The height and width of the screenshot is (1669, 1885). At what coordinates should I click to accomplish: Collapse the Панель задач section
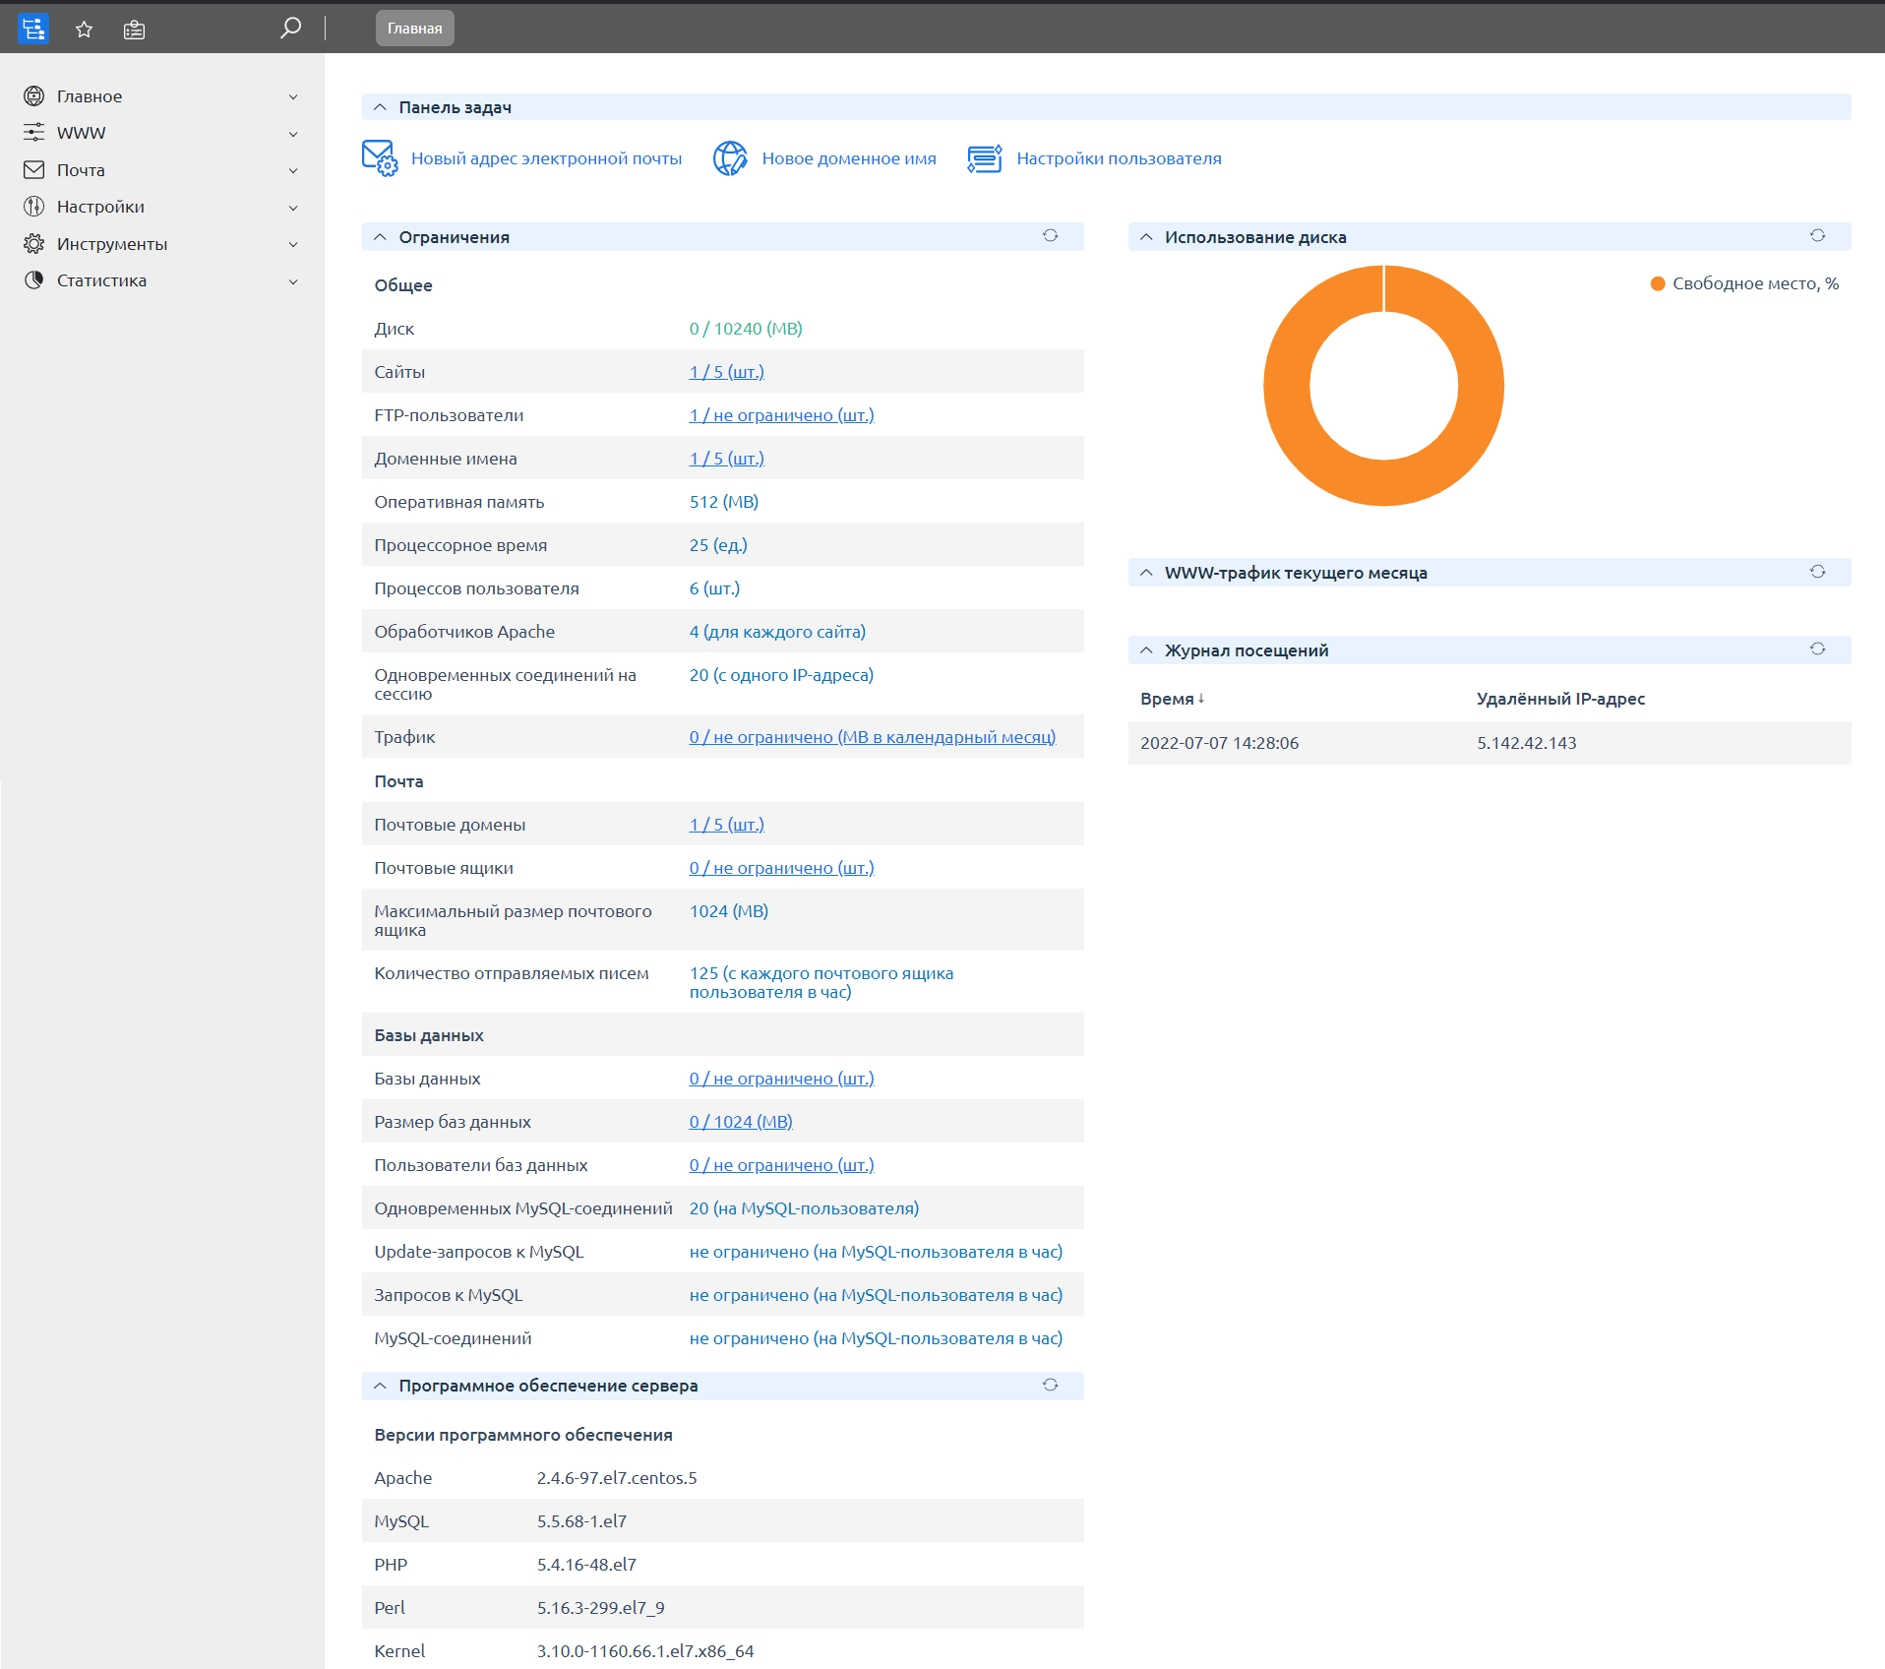click(381, 107)
